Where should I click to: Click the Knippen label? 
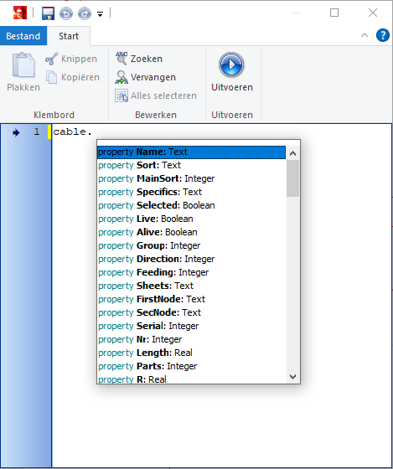79,59
